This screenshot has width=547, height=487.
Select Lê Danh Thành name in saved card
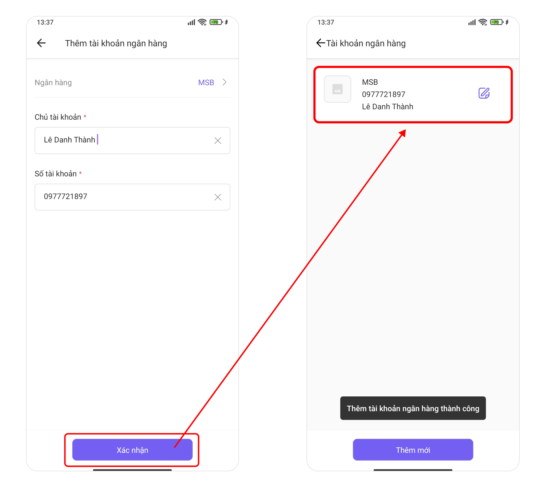coord(387,107)
